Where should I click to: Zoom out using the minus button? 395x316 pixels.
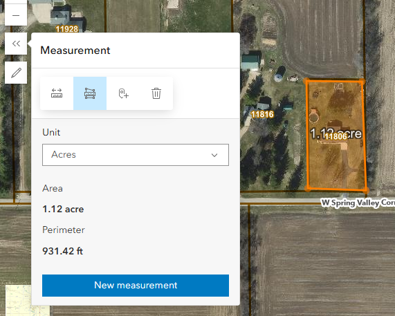tap(16, 15)
